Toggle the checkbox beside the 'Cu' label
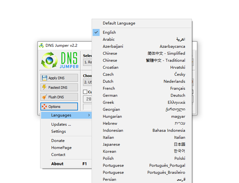The height and width of the screenshot is (183, 239). pyautogui.click(x=85, y=92)
